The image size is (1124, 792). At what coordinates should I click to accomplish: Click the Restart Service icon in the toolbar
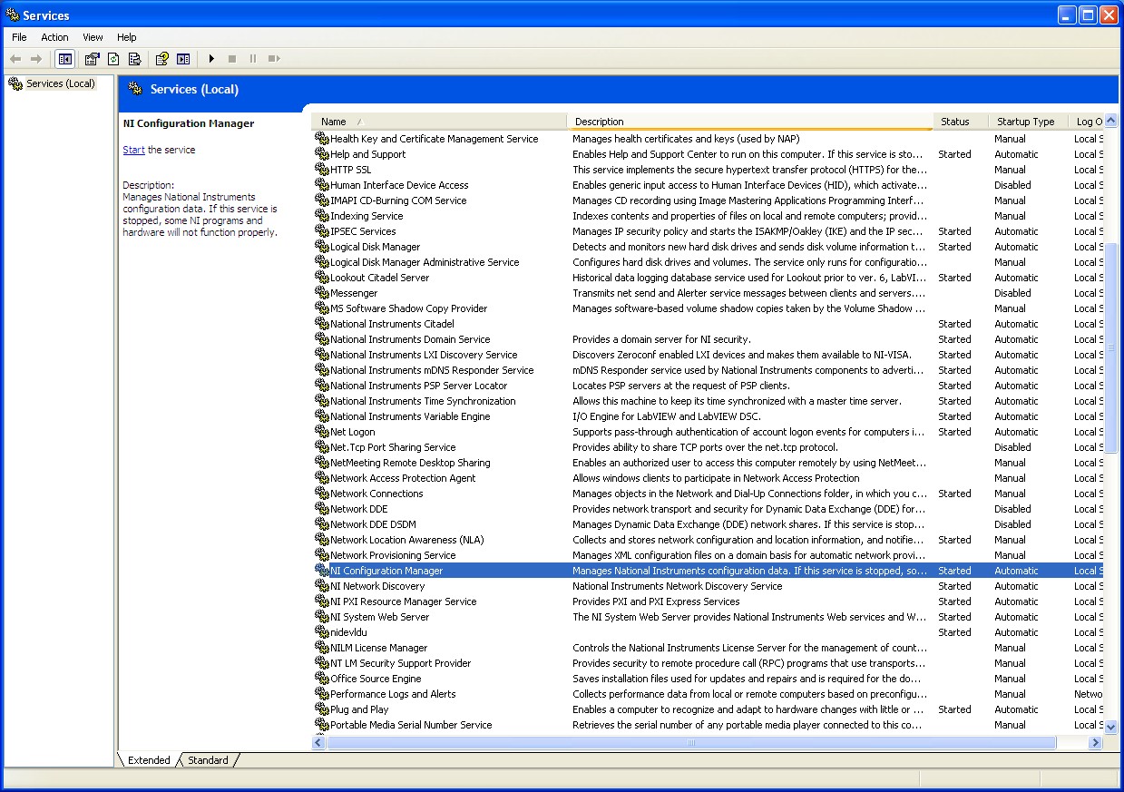pos(274,59)
